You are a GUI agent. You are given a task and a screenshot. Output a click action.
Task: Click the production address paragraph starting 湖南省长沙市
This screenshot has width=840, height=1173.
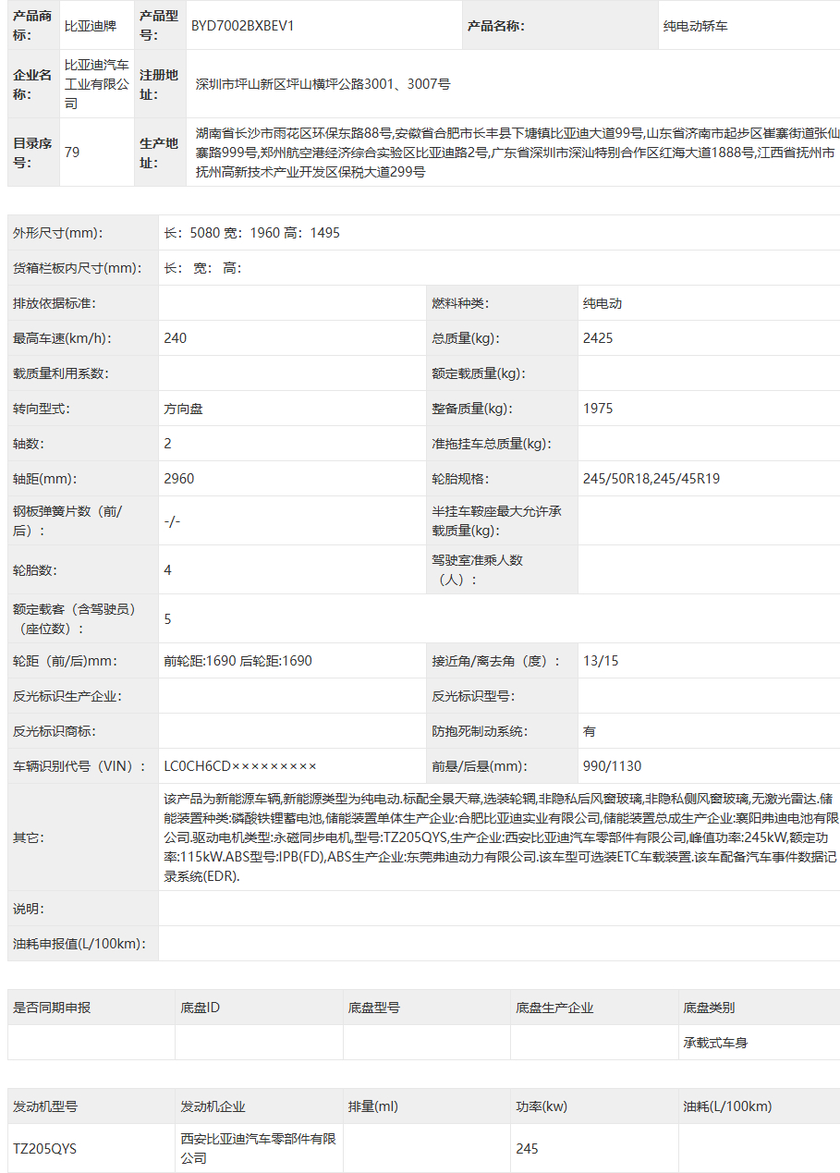pos(517,152)
